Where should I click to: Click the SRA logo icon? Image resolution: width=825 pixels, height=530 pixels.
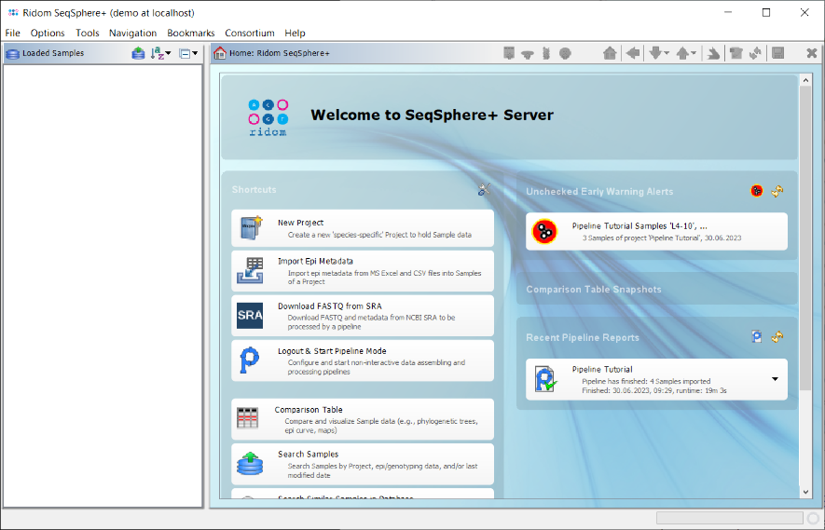[x=250, y=316]
